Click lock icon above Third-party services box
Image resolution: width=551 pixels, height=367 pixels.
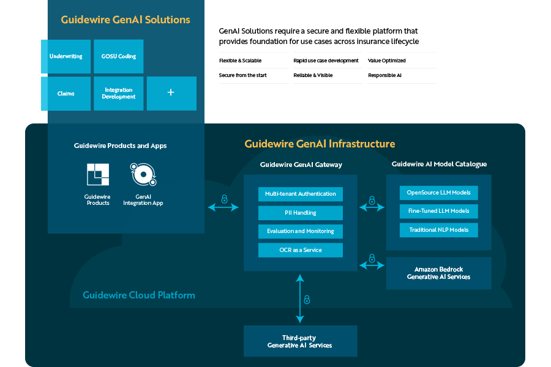[307, 300]
